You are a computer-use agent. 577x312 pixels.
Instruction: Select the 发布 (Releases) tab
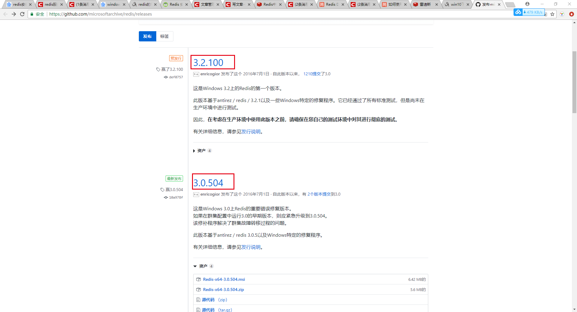(147, 36)
